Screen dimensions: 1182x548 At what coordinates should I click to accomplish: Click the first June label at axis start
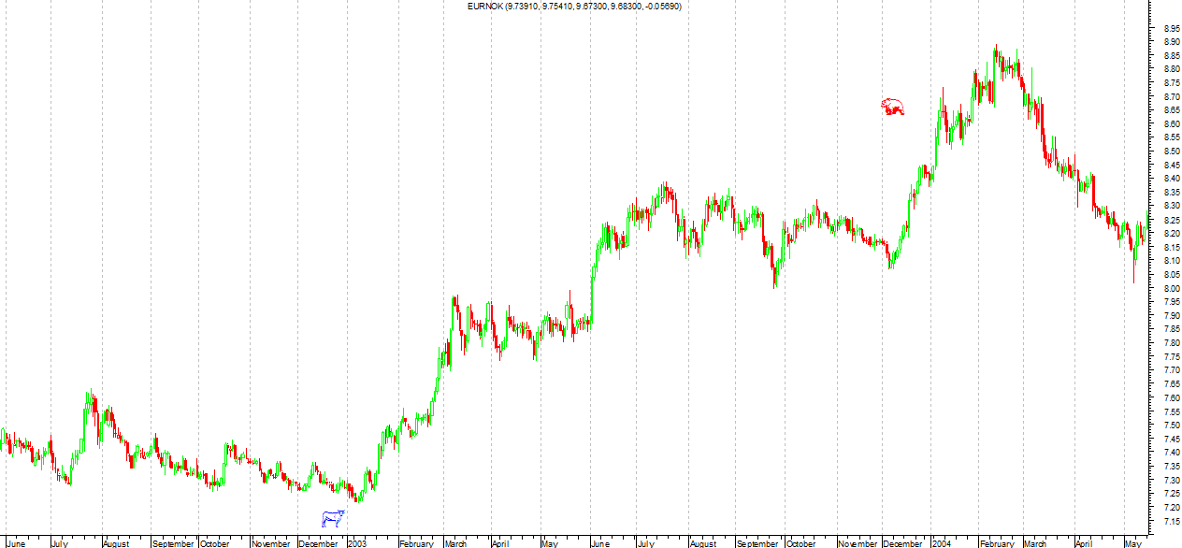click(17, 542)
